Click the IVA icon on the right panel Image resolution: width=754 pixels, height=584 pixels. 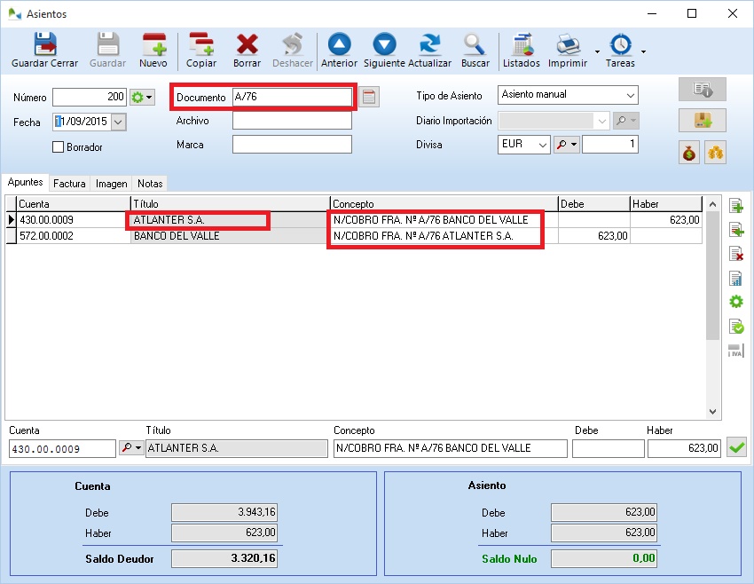point(734,348)
